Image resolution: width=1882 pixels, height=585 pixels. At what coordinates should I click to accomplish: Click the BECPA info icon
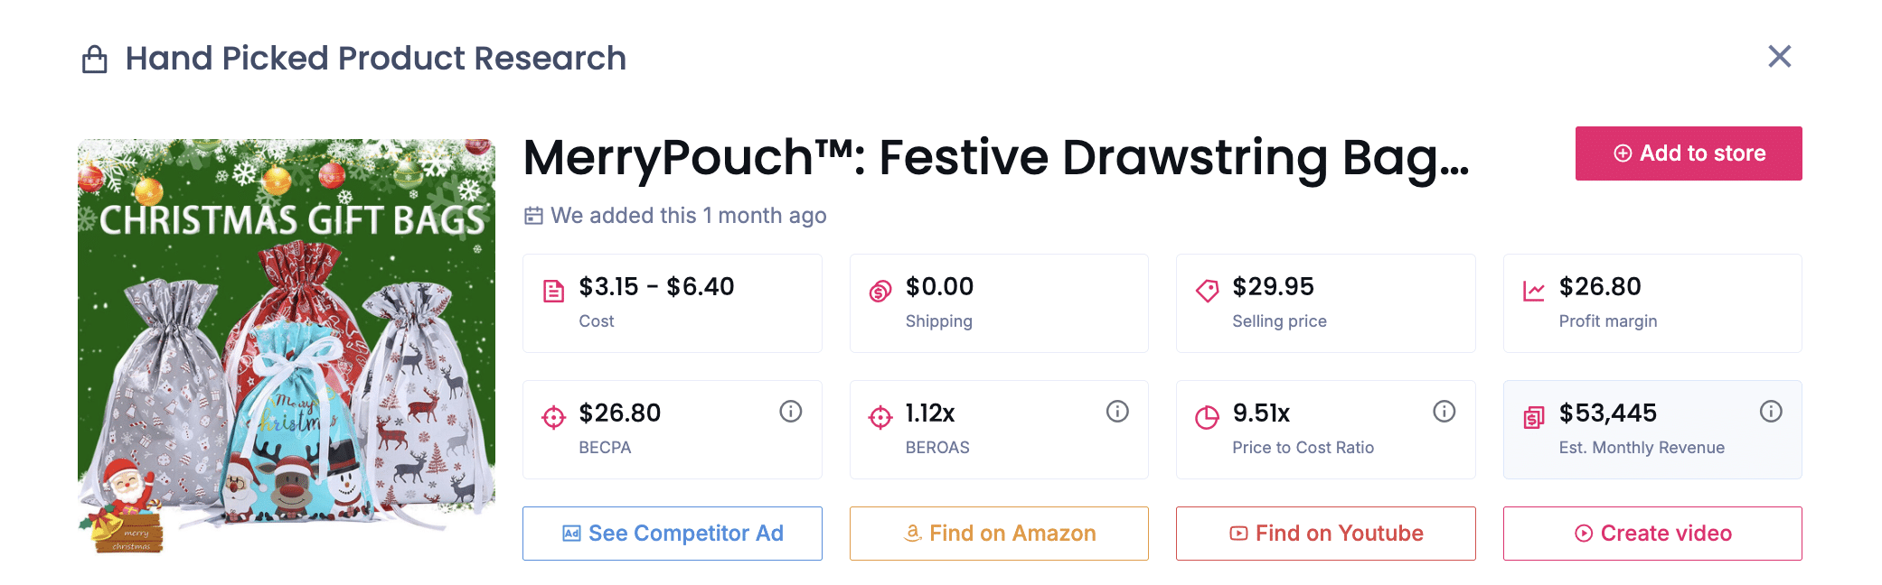point(791,412)
